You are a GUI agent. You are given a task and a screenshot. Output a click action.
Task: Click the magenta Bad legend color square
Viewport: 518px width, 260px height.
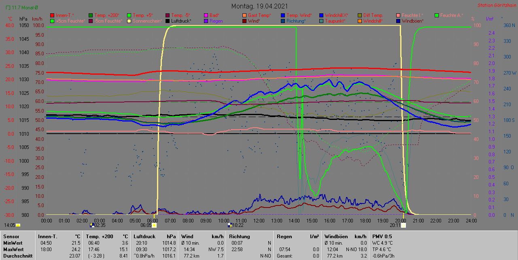(x=206, y=15)
